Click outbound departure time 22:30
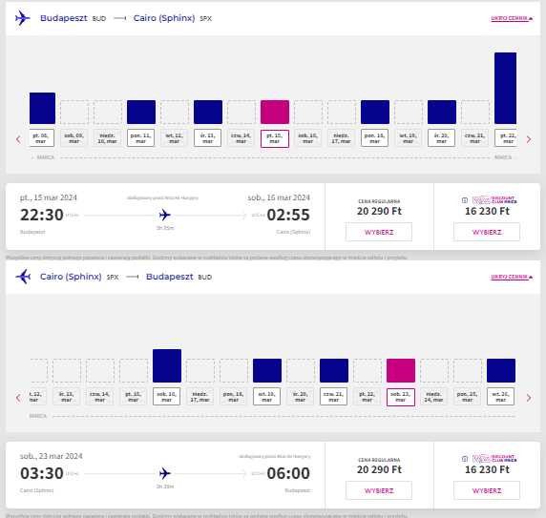Image resolution: width=546 pixels, height=518 pixels. coord(42,215)
